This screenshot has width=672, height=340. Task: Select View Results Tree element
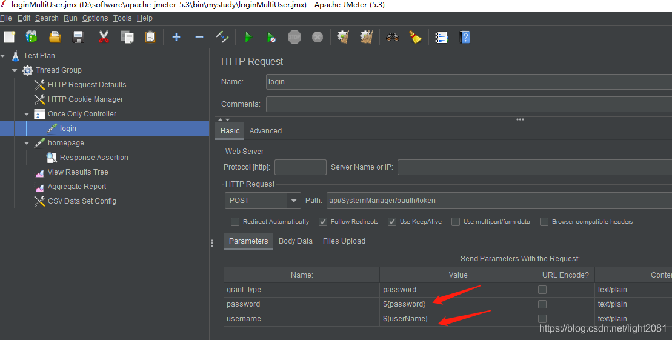pyautogui.click(x=78, y=172)
